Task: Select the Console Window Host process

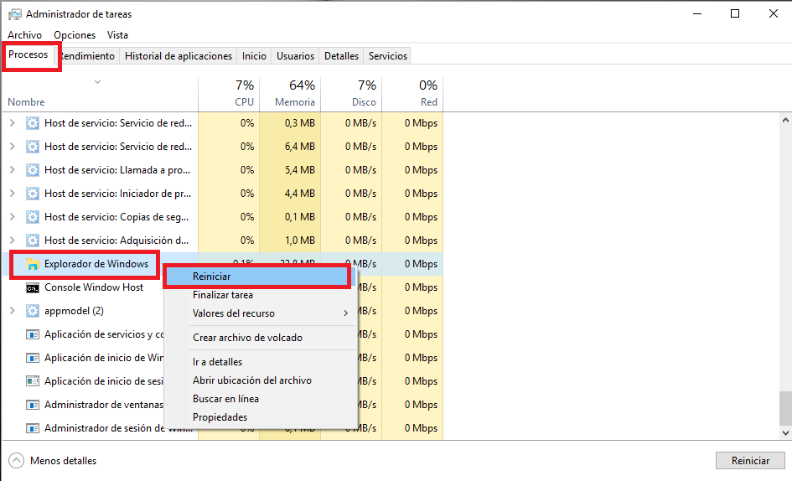Action: click(x=94, y=287)
